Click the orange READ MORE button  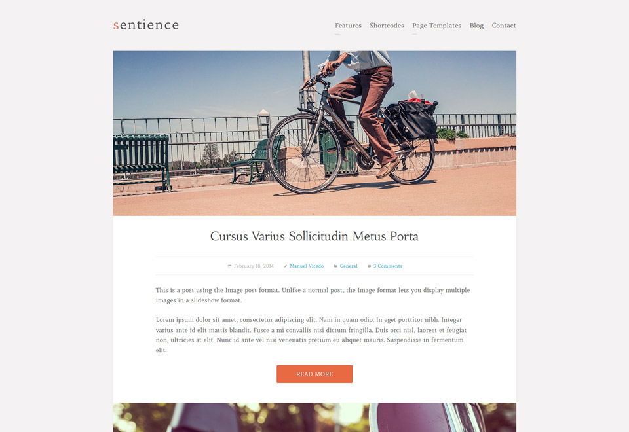click(314, 374)
